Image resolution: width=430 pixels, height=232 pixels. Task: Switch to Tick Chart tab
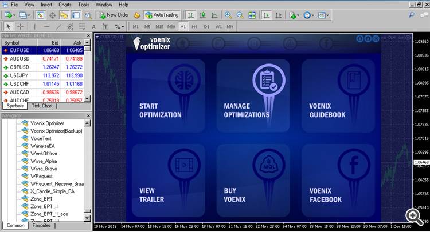tap(42, 106)
